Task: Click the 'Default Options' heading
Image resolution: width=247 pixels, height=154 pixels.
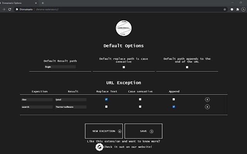Action: pos(123,46)
